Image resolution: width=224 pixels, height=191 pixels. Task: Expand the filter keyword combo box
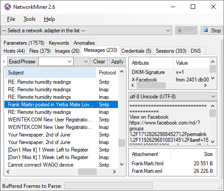click(70, 62)
